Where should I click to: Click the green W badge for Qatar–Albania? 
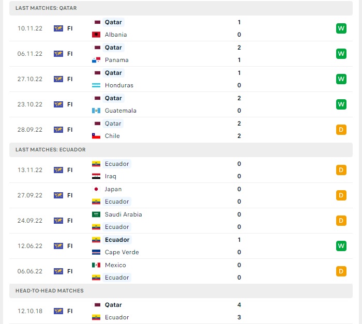341,28
